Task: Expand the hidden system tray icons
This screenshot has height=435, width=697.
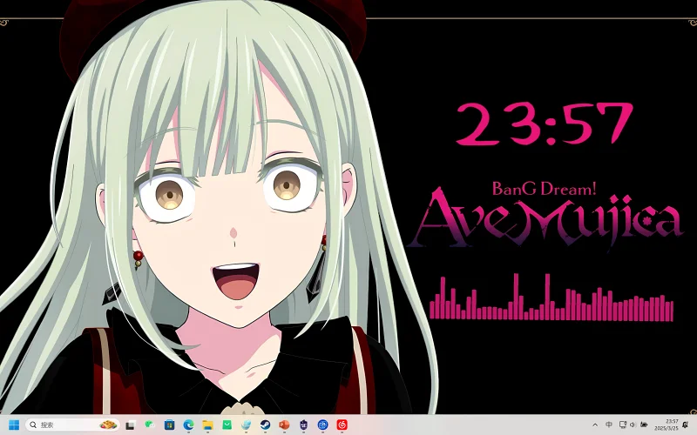Action: [595, 425]
